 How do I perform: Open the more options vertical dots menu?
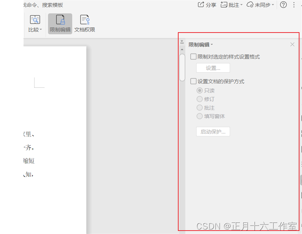point(294,5)
